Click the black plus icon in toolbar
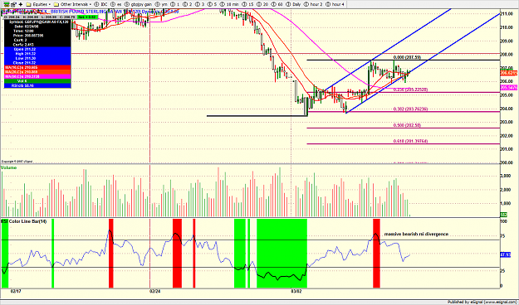Image resolution: width=519 pixels, height=305 pixels. point(21,4)
